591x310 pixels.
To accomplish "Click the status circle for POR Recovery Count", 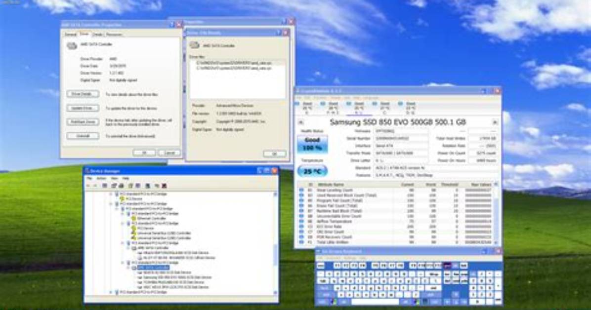I will click(301, 237).
